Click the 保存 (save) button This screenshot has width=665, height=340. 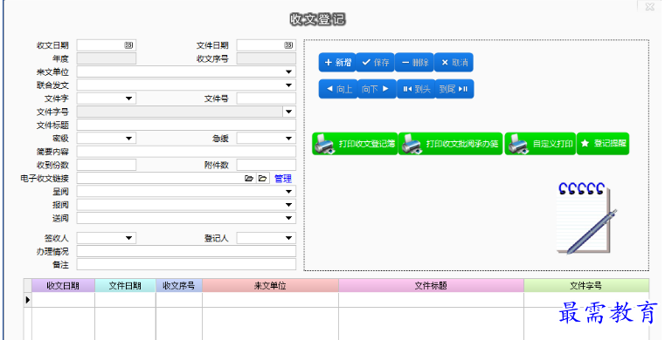tap(376, 63)
